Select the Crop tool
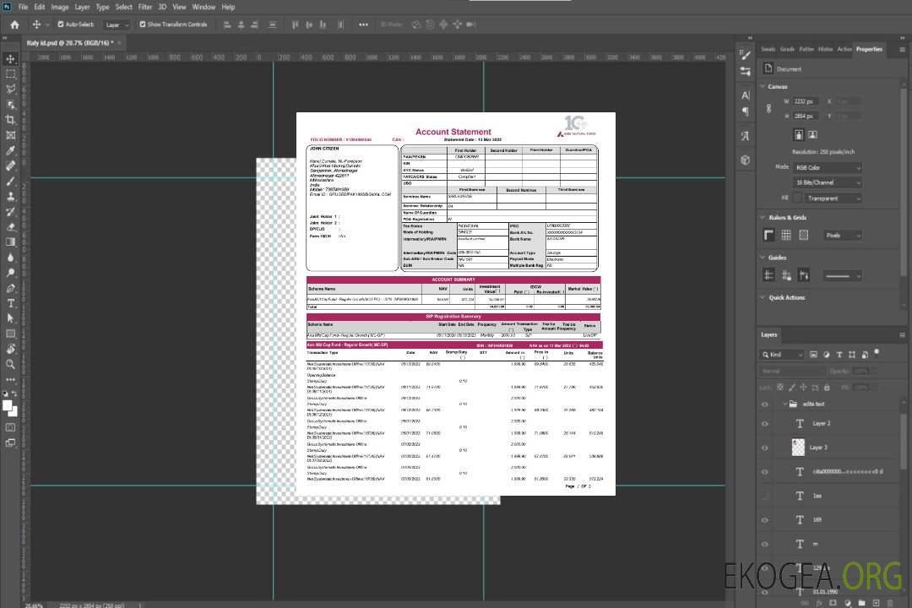The width and height of the screenshot is (912, 608). pyautogui.click(x=10, y=120)
